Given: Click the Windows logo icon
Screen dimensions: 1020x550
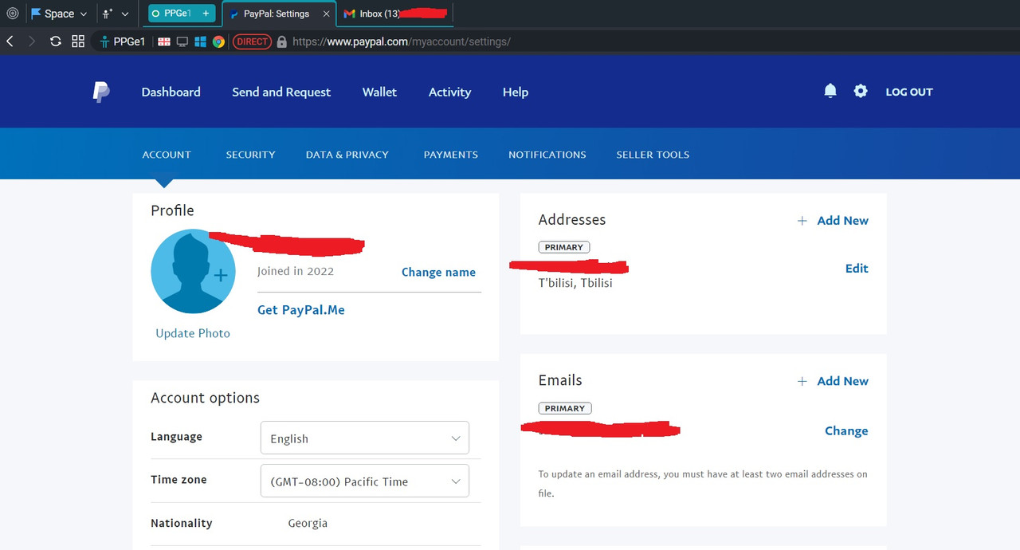Looking at the screenshot, I should 200,41.
